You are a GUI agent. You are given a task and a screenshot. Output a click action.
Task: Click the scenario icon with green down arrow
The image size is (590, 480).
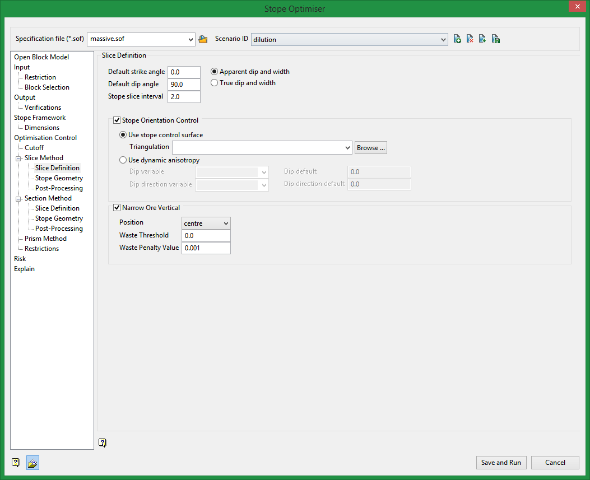click(x=482, y=39)
